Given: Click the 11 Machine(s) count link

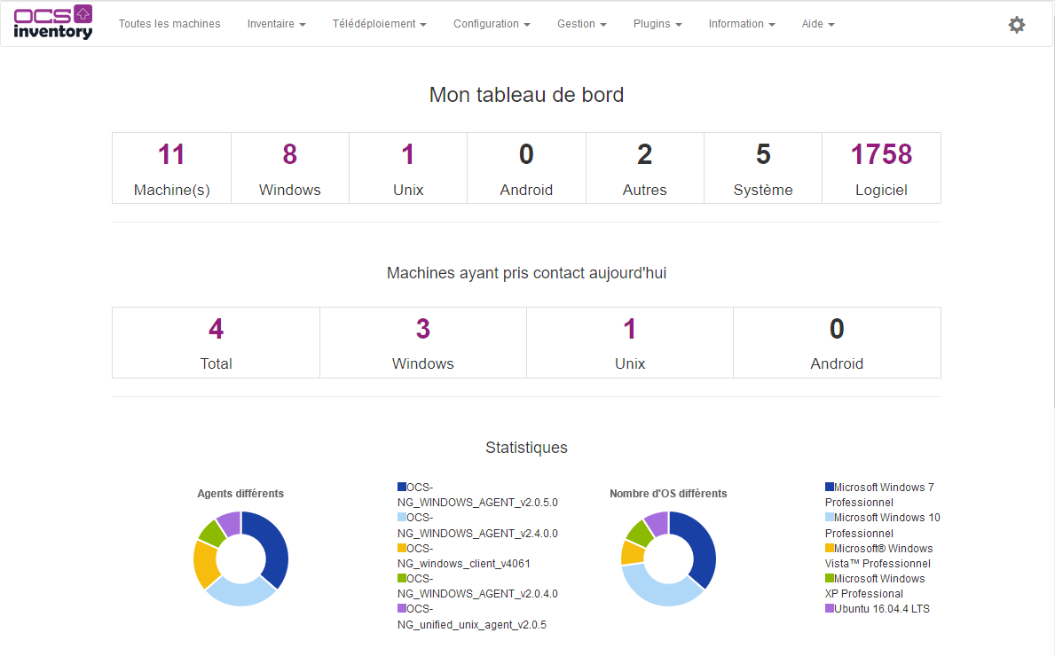Looking at the screenshot, I should pyautogui.click(x=171, y=154).
